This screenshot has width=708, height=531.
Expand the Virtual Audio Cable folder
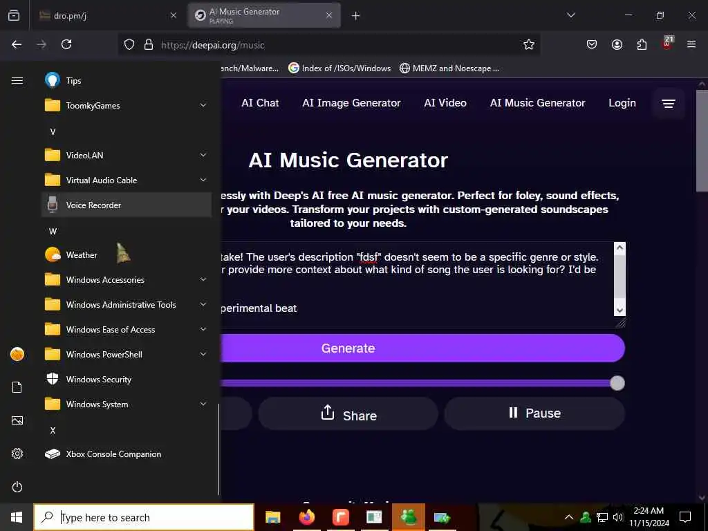pos(127,180)
